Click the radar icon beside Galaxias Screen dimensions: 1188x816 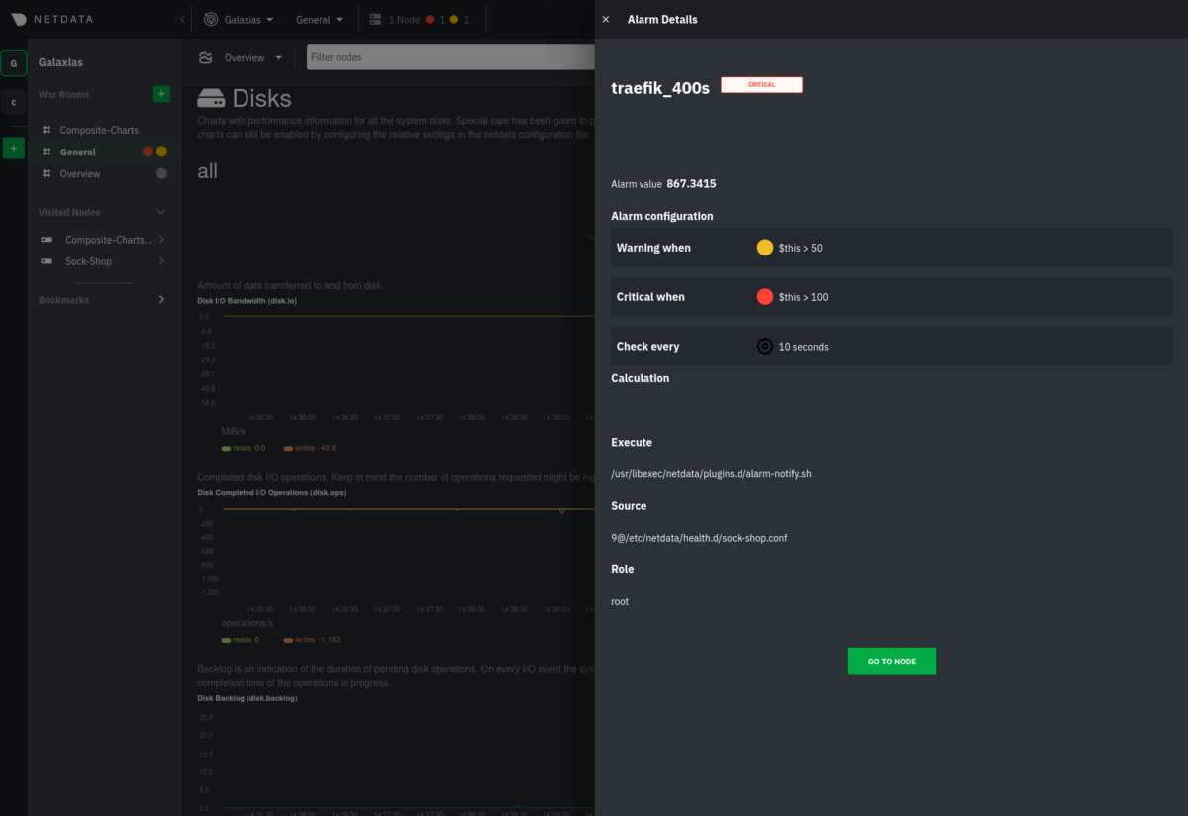[211, 20]
